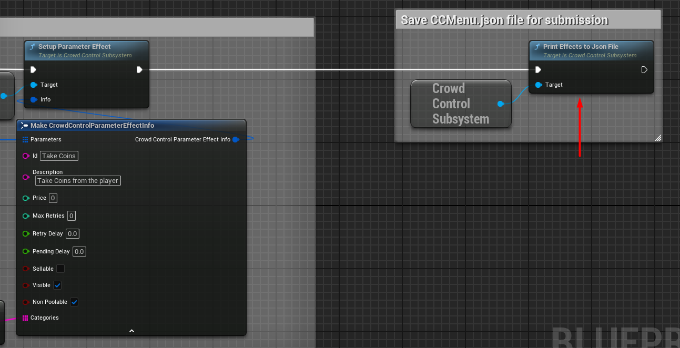The height and width of the screenshot is (348, 680).
Task: Click the Parameters array pin icon
Action: (x=25, y=139)
